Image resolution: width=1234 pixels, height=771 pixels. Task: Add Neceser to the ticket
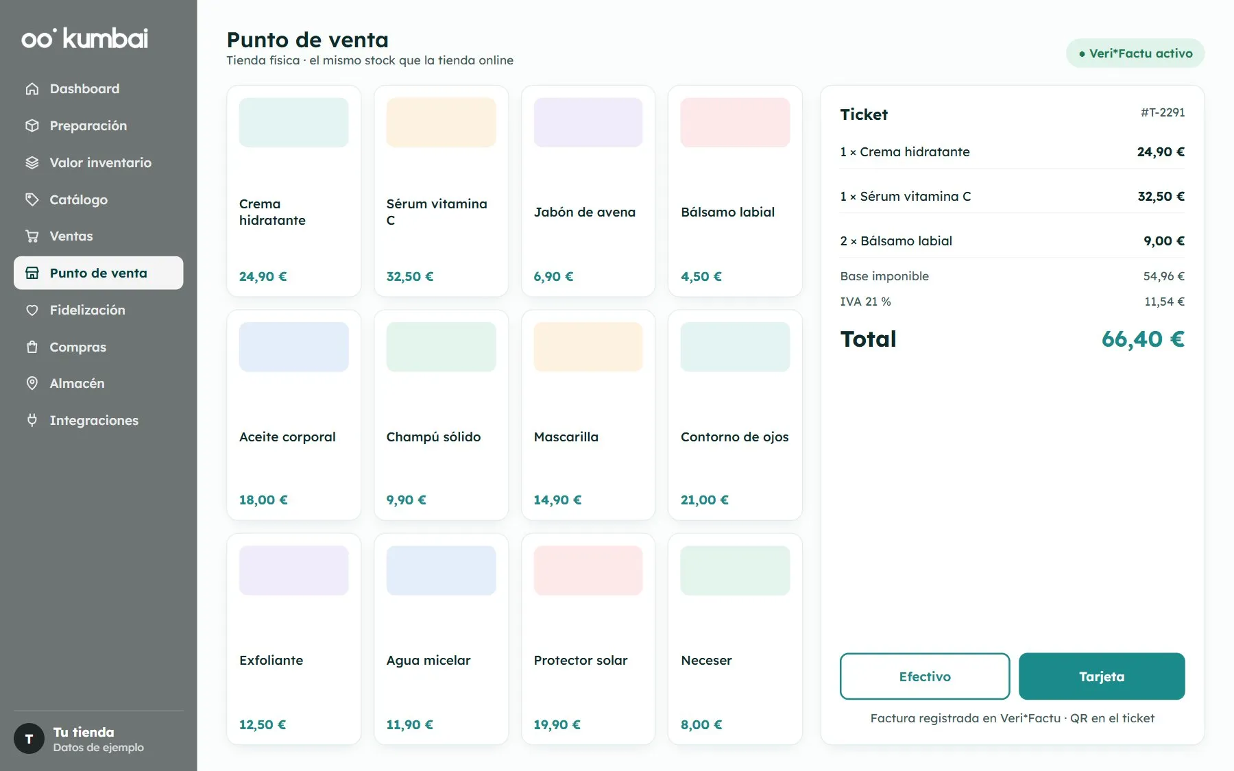point(735,639)
